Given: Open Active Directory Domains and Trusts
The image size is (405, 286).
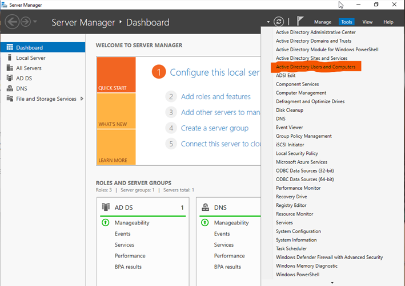Looking at the screenshot, I should 314,40.
